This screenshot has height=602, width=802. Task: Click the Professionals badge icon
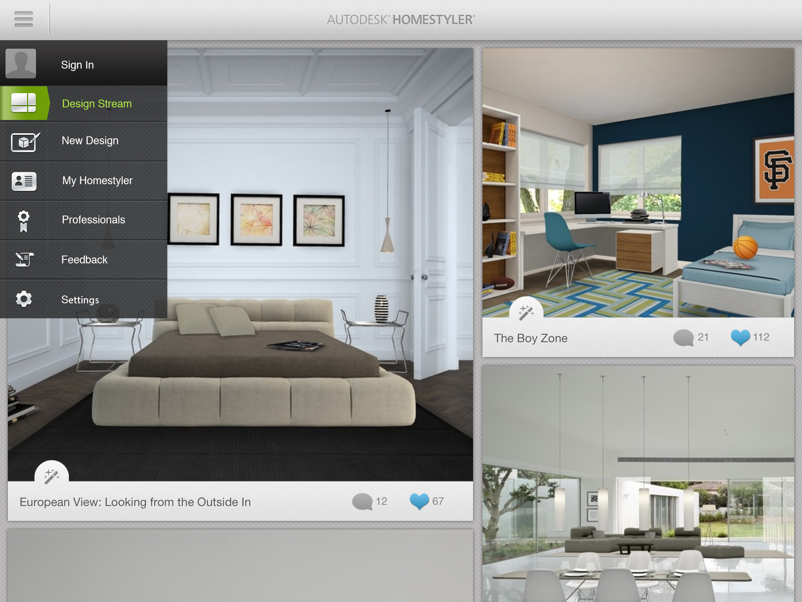tap(24, 219)
